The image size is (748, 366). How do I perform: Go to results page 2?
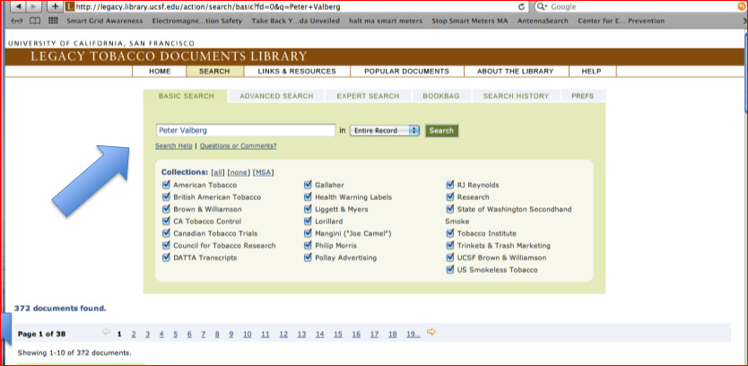click(x=134, y=334)
